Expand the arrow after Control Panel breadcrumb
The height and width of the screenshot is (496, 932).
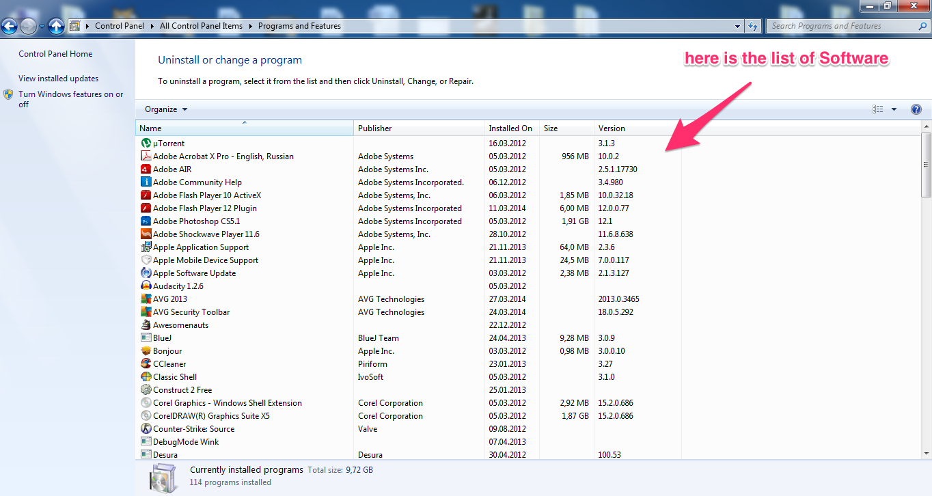coord(152,26)
